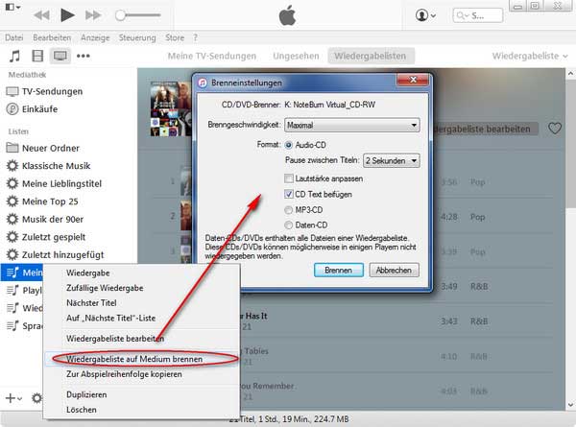Viewport: 576px width, 427px height.
Task: Click the add (+) playlist button at bottom
Action: [x=13, y=398]
